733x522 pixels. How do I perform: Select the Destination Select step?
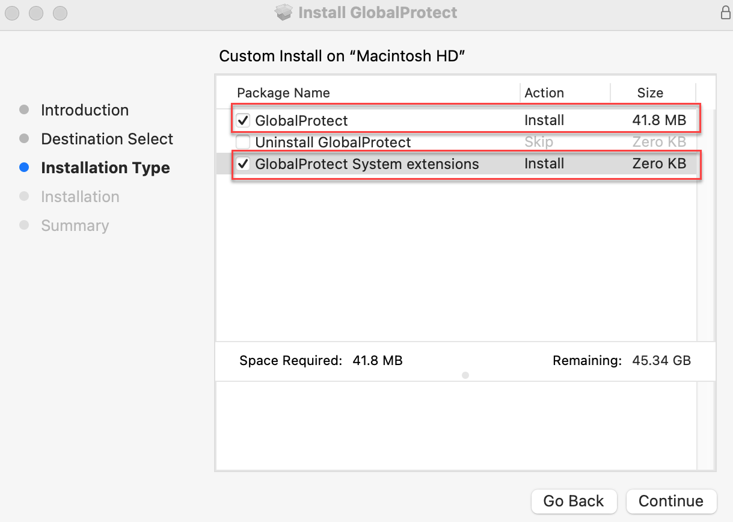107,139
